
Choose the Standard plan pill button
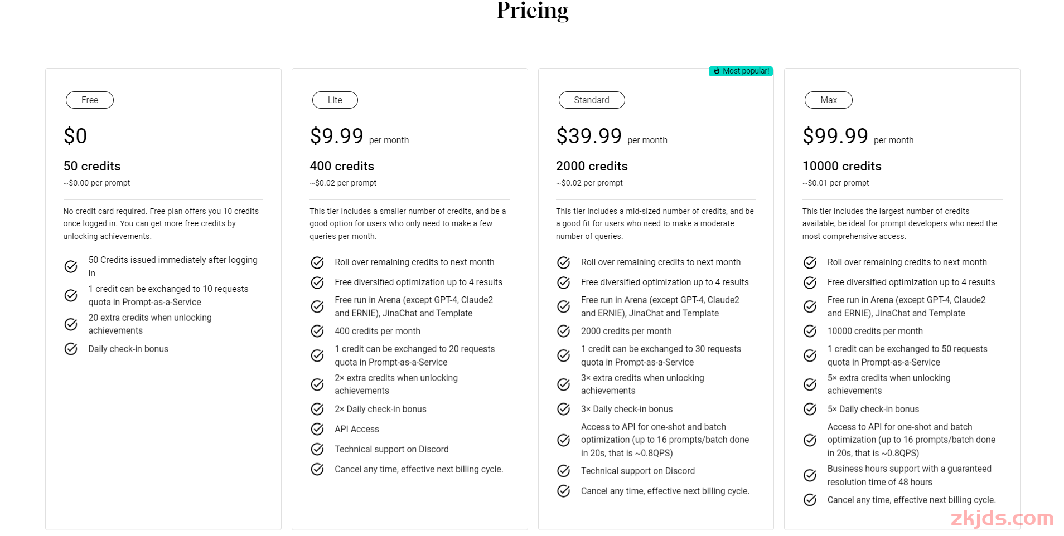(592, 100)
